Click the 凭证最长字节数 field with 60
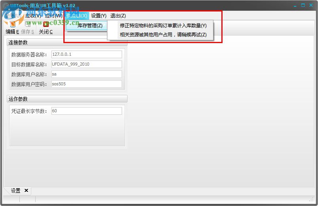 [x=87, y=111]
